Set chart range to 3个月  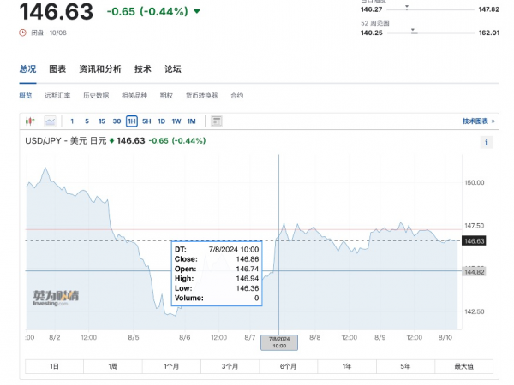pyautogui.click(x=230, y=366)
